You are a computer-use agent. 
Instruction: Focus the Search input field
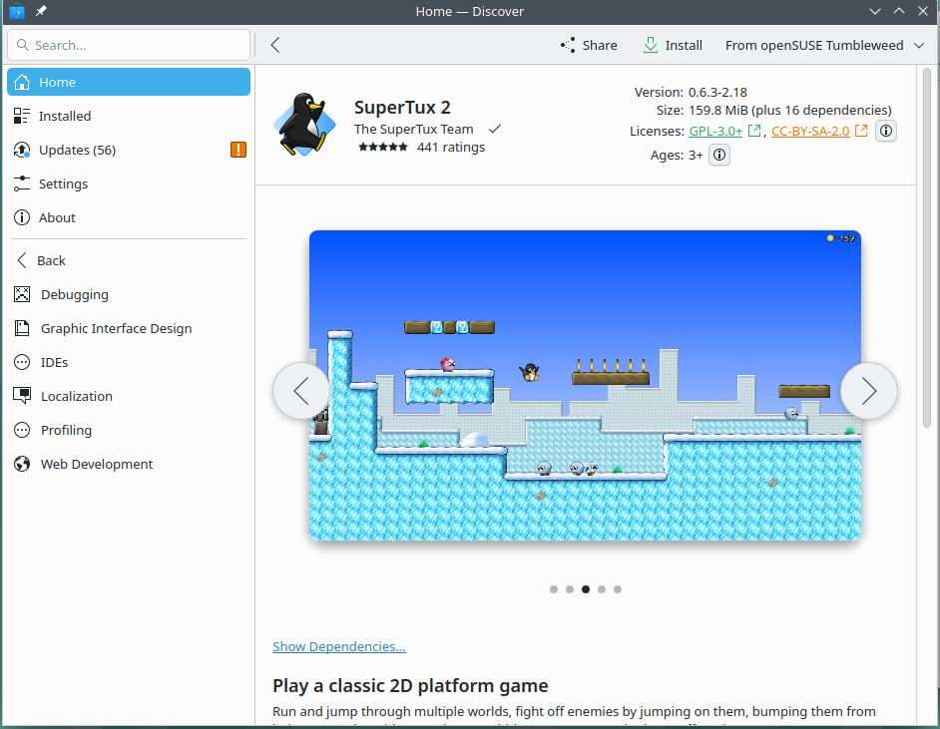129,45
